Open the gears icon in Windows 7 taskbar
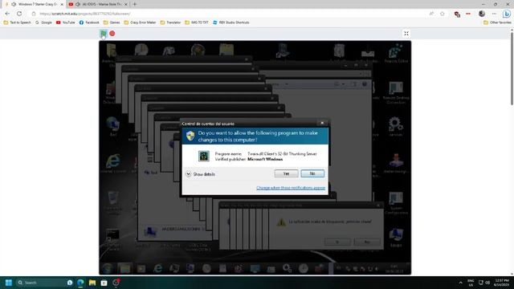This screenshot has width=514, height=289. (x=288, y=268)
